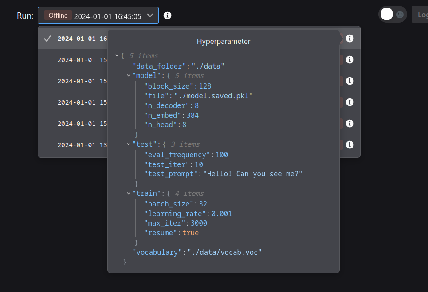The width and height of the screenshot is (428, 292).
Task: Collapse the root JSON object arrow
Action: click(x=117, y=56)
